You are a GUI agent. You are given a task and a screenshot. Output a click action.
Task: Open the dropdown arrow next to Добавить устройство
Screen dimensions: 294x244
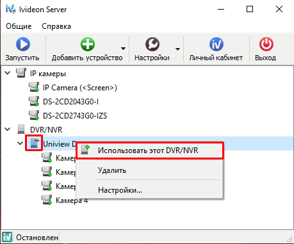[123, 49]
